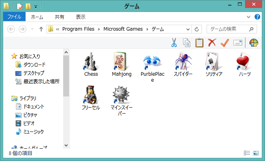Click the scissors Cut icon in toolbar
Screen dimensions: 265x161
[174, 43]
